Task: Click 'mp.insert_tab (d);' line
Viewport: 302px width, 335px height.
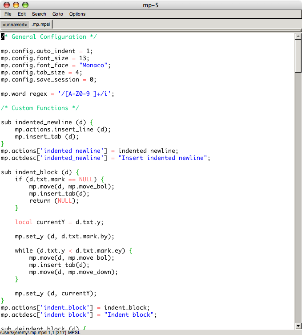Action: [47, 136]
